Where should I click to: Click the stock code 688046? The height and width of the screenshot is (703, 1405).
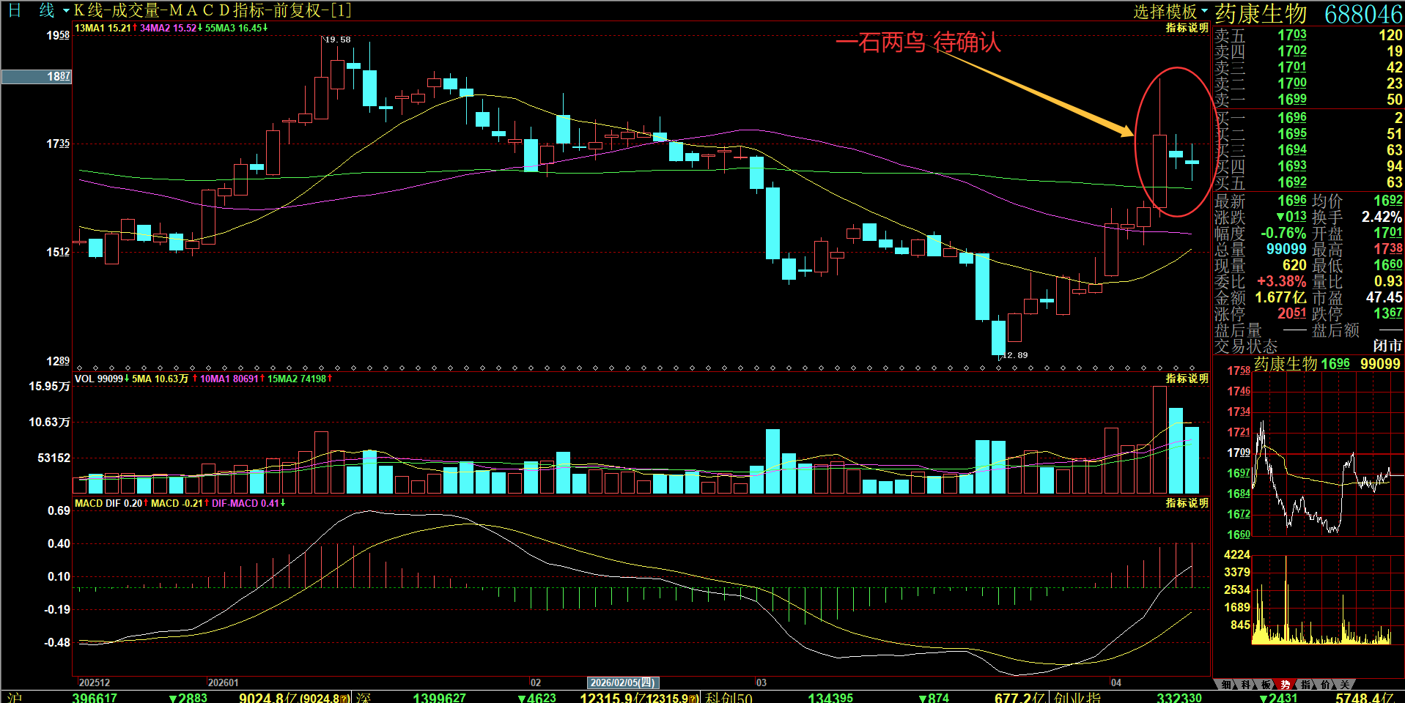point(1363,14)
